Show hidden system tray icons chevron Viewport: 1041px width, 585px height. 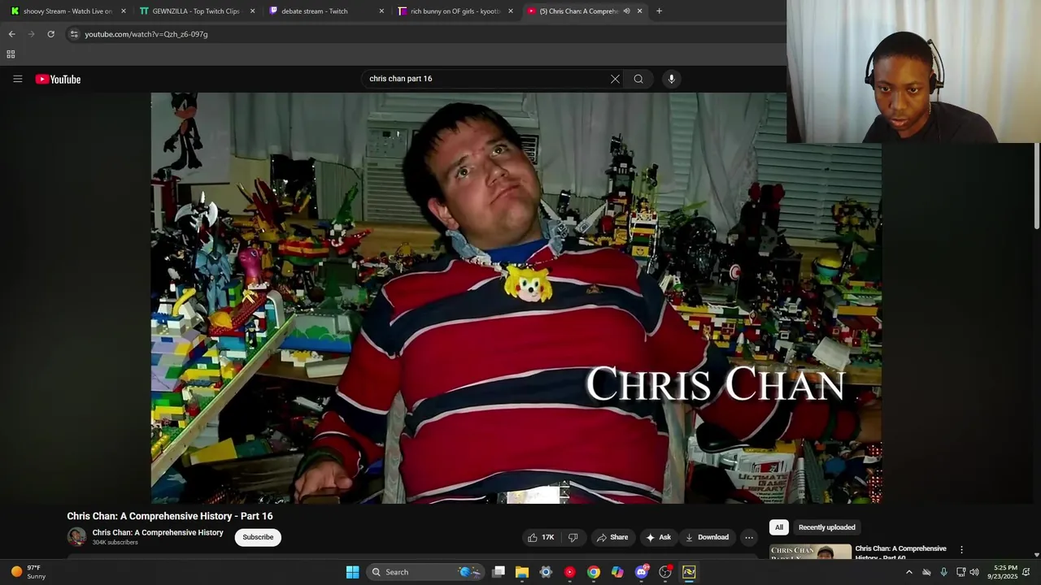tap(909, 572)
